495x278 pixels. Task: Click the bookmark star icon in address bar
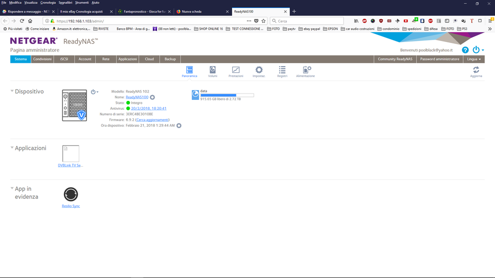264,21
